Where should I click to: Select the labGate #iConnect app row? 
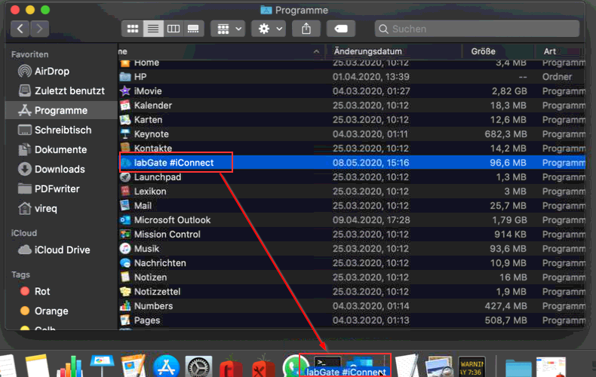pos(352,163)
